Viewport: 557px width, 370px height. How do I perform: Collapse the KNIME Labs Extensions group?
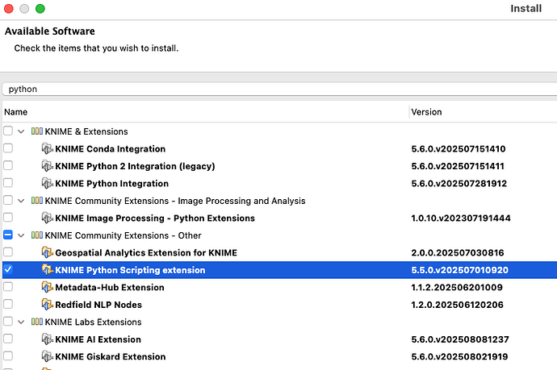[x=21, y=322]
